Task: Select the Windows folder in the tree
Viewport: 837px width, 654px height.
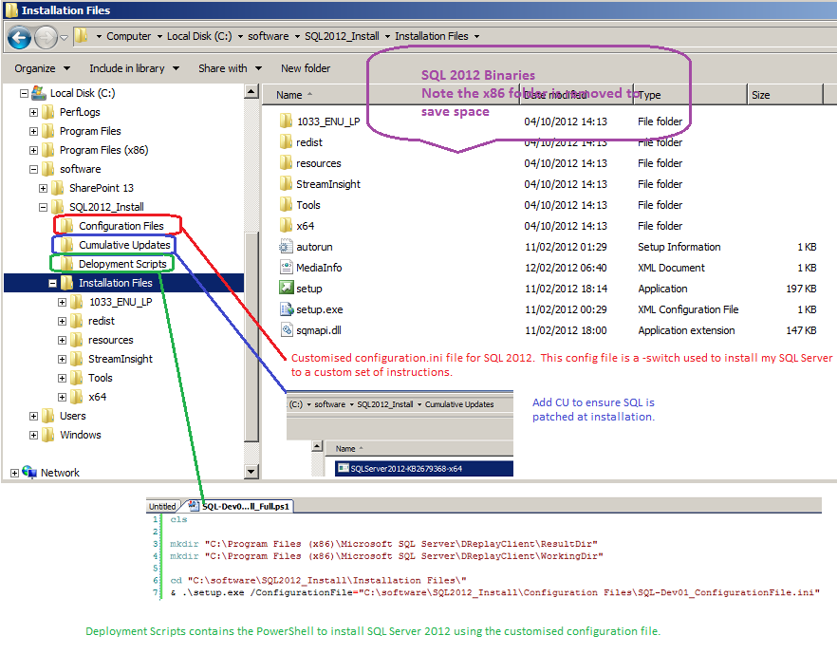Action: coord(80,435)
